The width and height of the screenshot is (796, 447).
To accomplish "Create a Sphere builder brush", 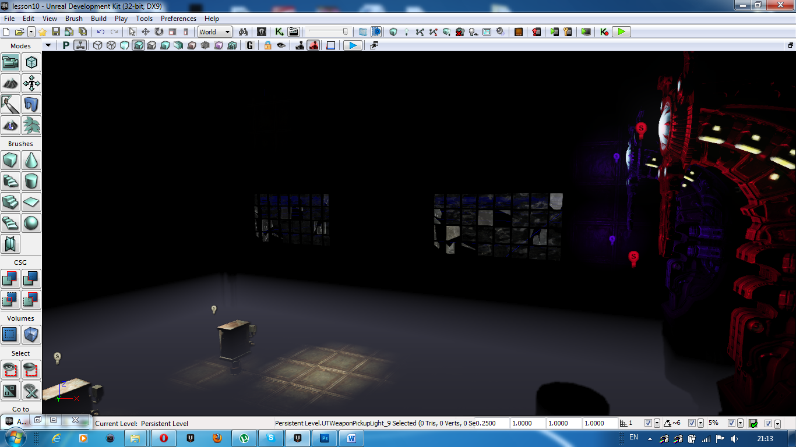I will pyautogui.click(x=31, y=223).
